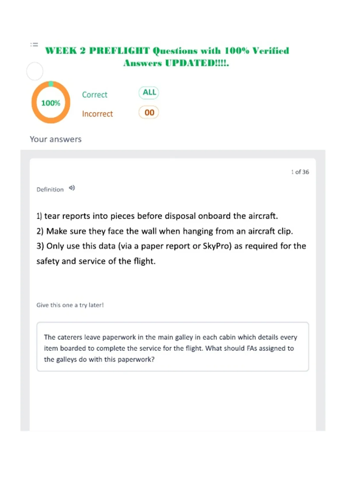Viewport: 345px width, 488px height.
Task: Click the safety and service of the flight line
Action: (x=96, y=261)
